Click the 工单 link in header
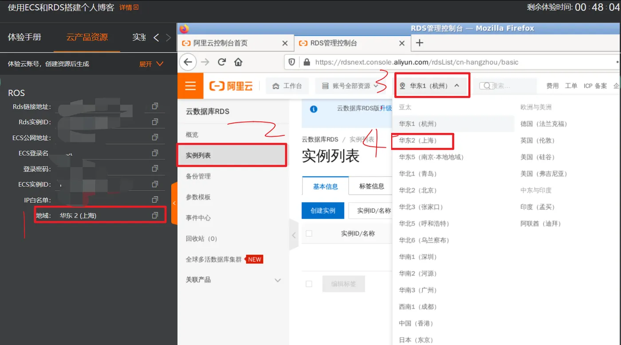This screenshot has height=345, width=621. point(571,86)
